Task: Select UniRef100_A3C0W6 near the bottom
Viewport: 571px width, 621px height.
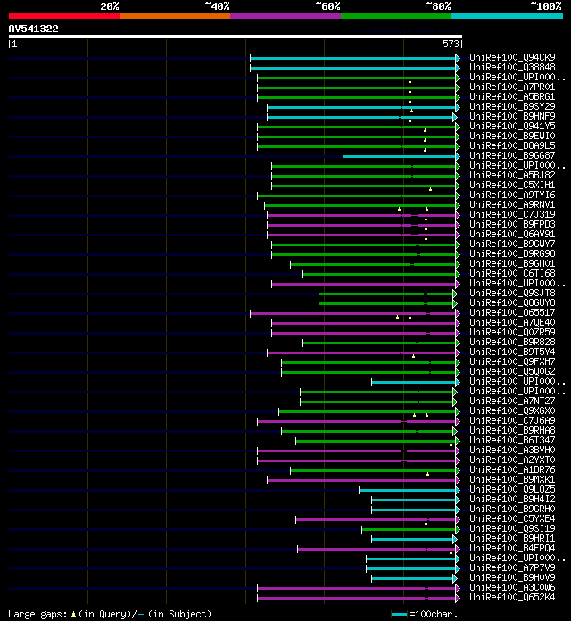Action: [512, 588]
